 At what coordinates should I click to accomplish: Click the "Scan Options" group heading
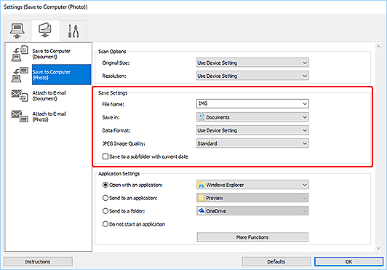(112, 52)
